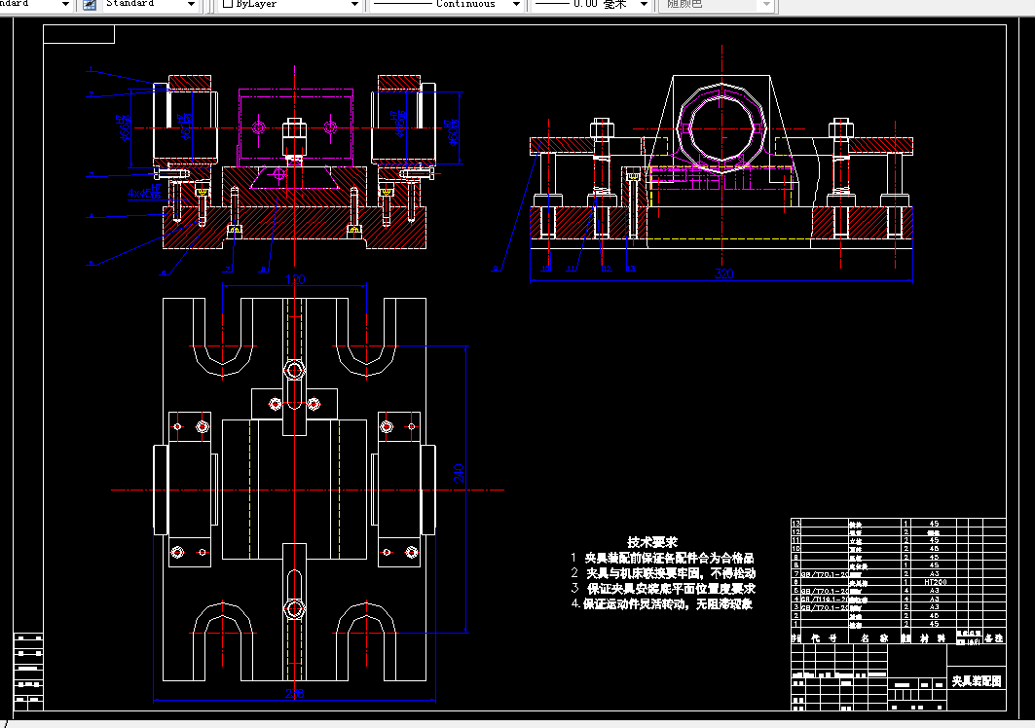
Task: Click the HT200 material cell in parts list
Action: 936,582
